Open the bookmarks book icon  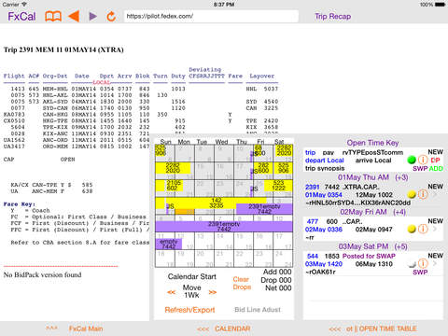[53, 16]
